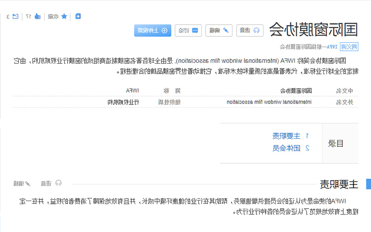The image size is (371, 232).
Task: Click the share icon next to count 3
Action: [15, 16]
